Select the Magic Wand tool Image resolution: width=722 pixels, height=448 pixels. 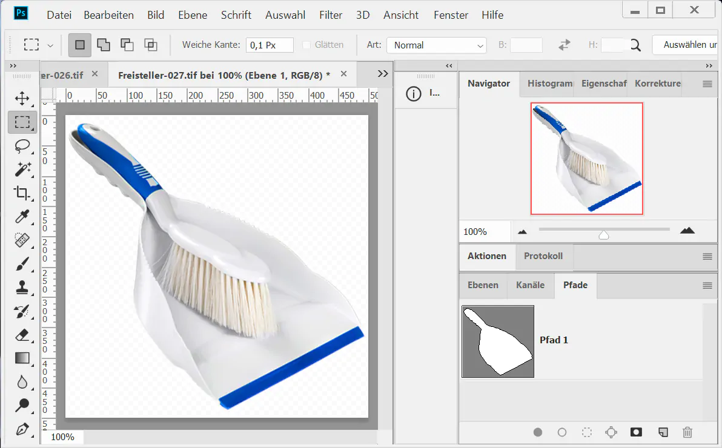pos(22,169)
